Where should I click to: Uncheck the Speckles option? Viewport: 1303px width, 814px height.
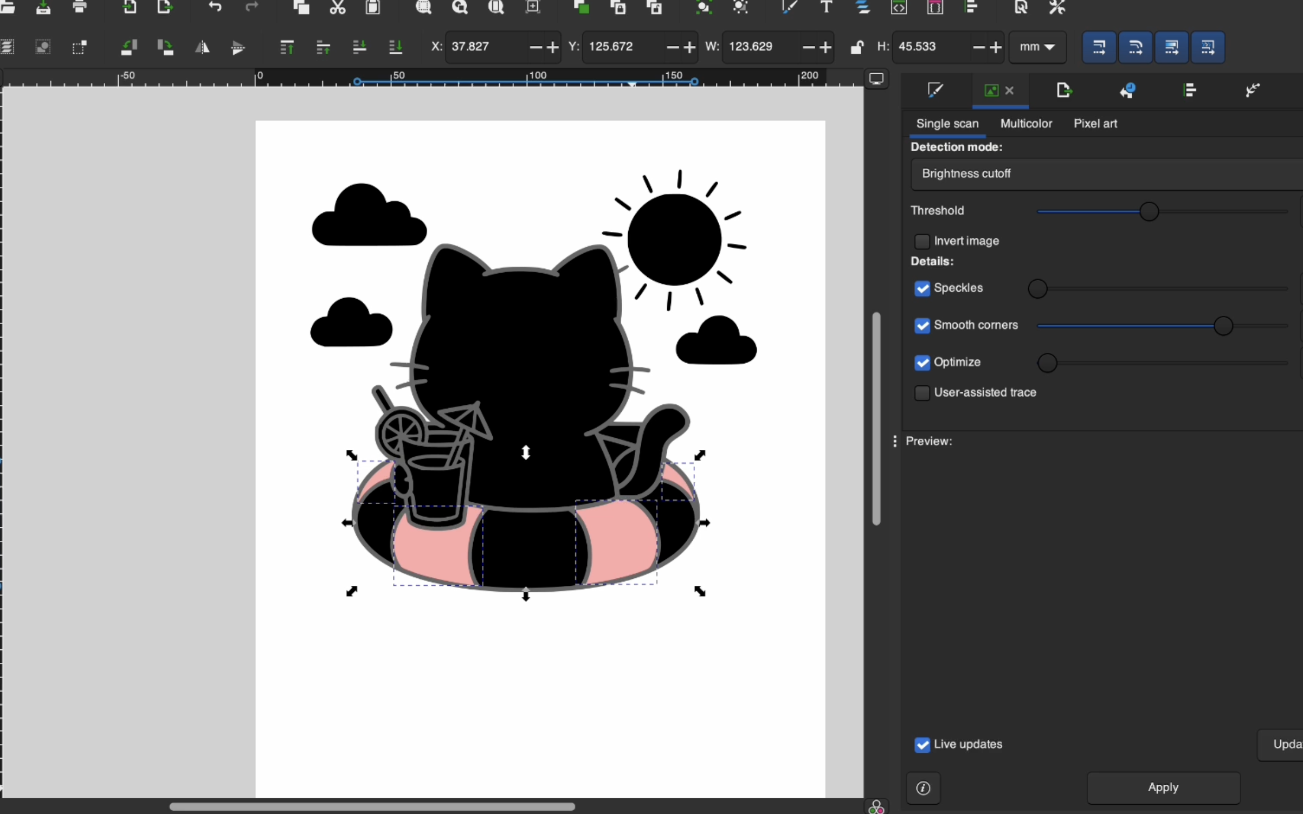(922, 288)
